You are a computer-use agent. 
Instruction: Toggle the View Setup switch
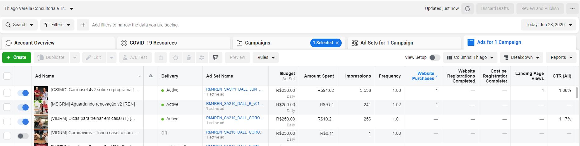coord(435,58)
